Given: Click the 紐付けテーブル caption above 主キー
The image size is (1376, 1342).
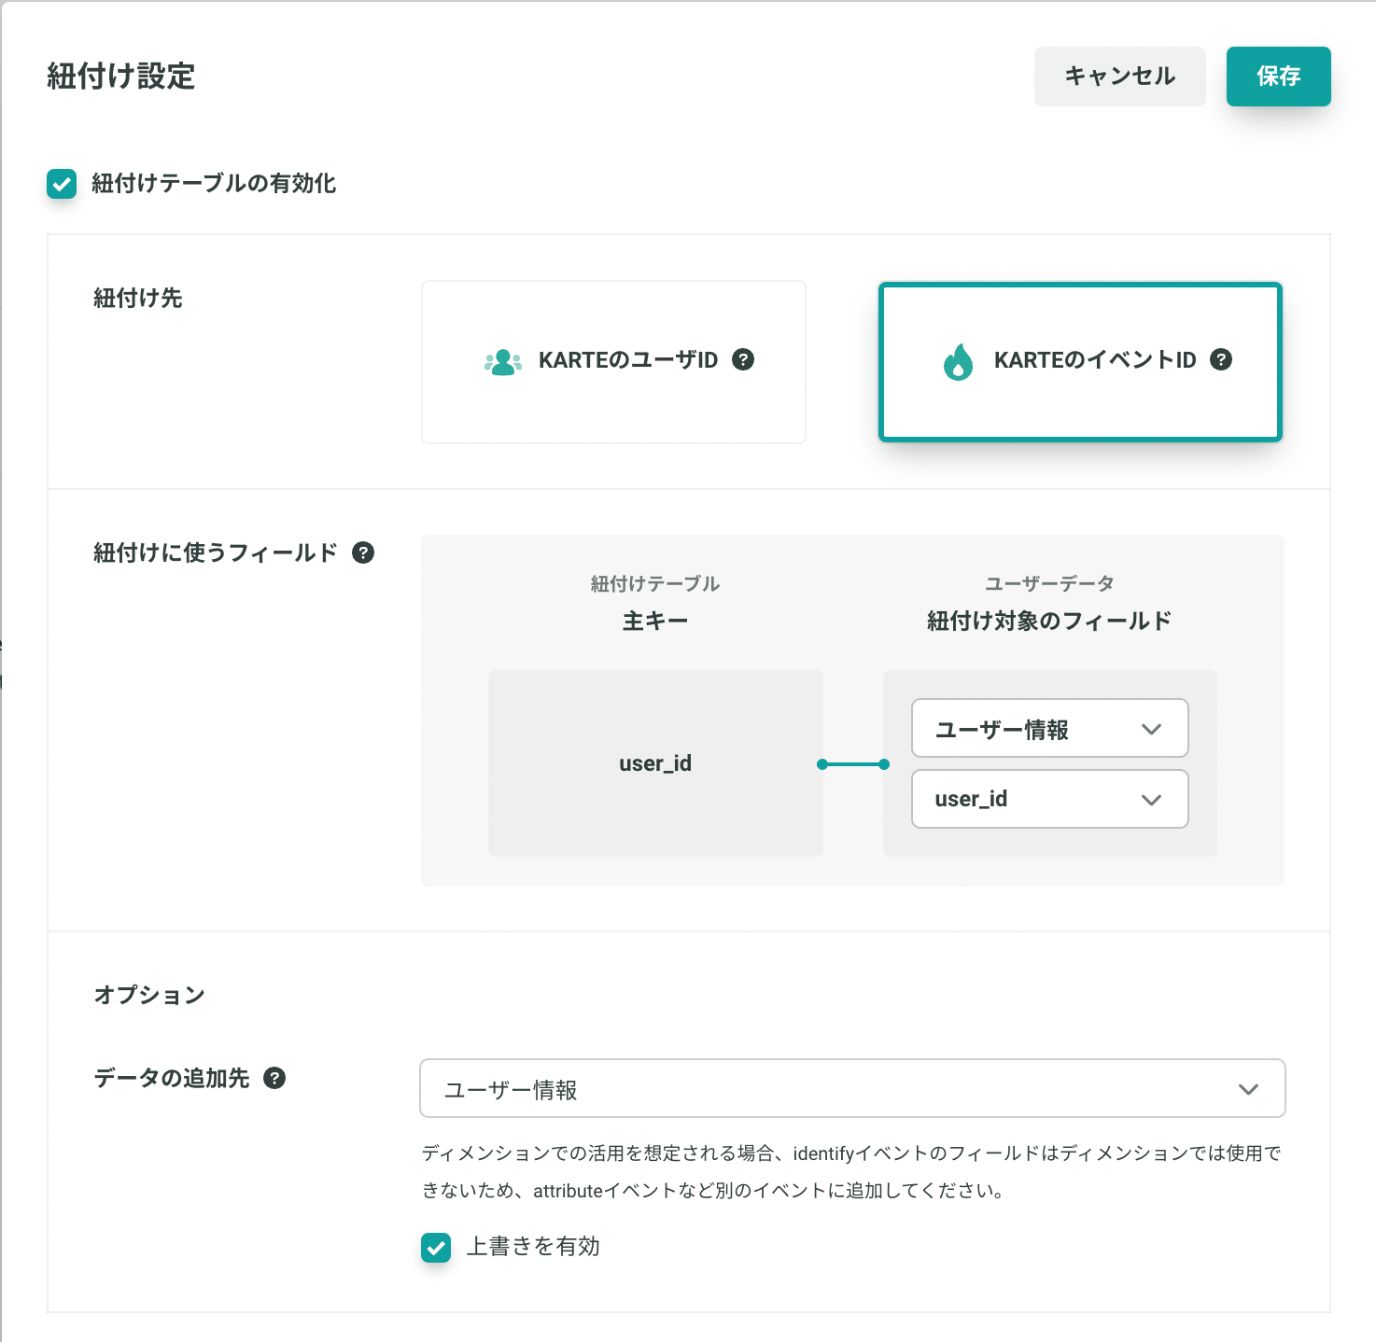Looking at the screenshot, I should [x=655, y=583].
